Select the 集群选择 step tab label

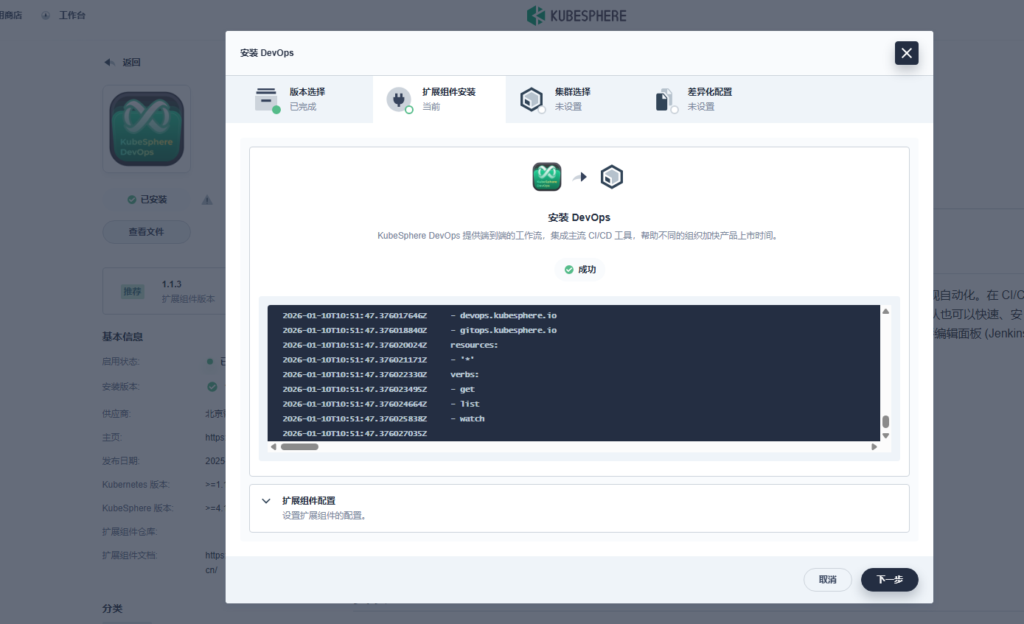pos(573,92)
